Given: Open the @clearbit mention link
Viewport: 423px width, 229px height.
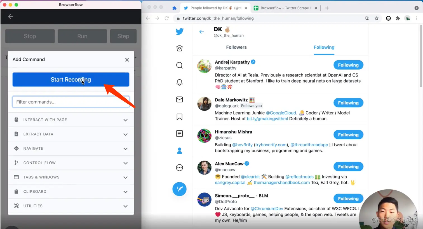Looking at the screenshot, I should [x=250, y=177].
